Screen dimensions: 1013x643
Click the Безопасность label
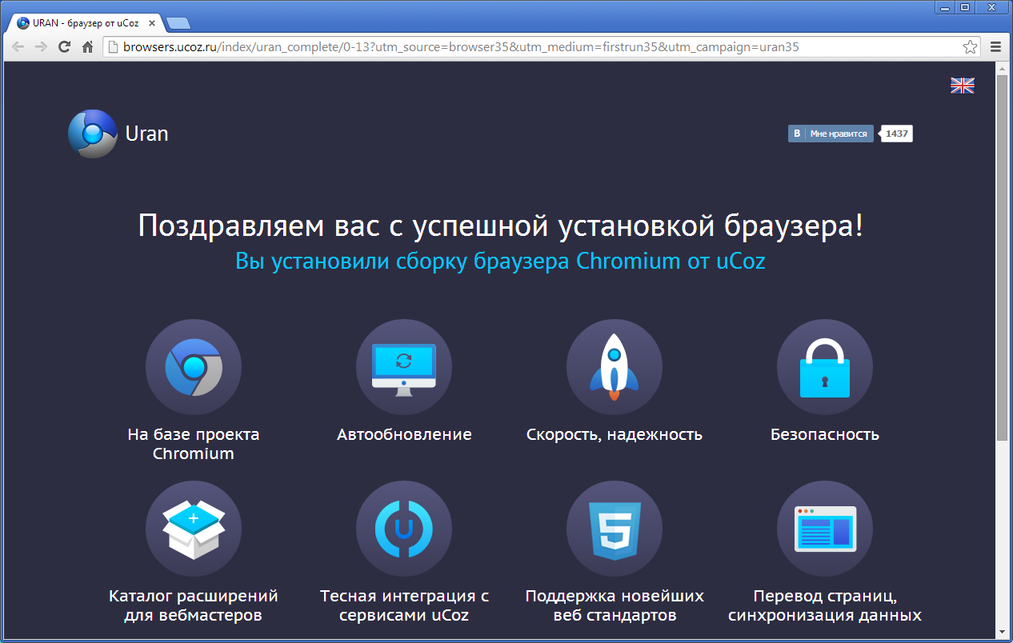(x=825, y=435)
